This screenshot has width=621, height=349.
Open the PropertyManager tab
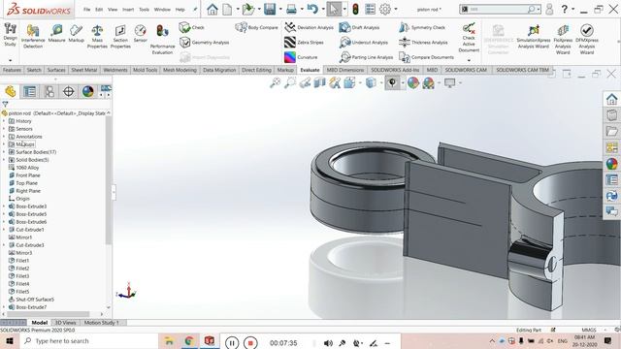click(x=30, y=91)
